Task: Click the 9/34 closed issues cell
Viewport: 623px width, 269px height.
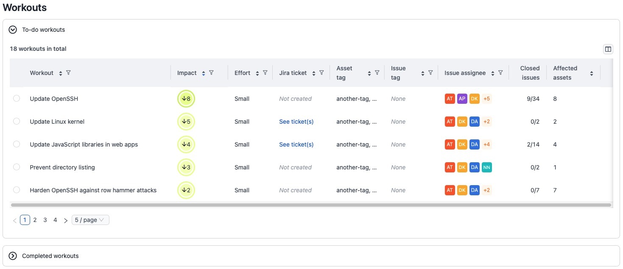Action: (533, 99)
